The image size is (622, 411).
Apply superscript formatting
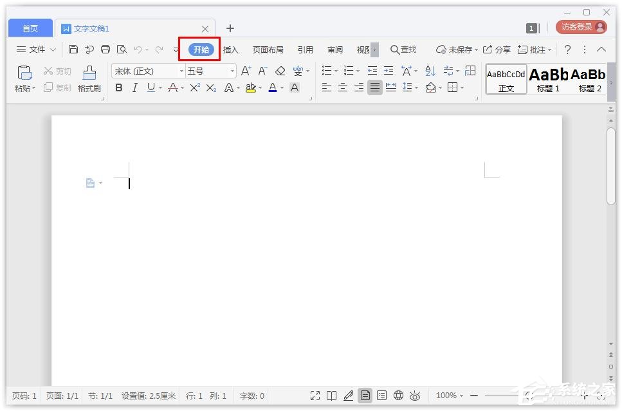[194, 88]
